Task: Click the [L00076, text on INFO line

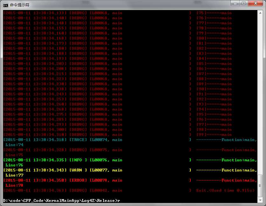Action: pyautogui.click(x=99, y=160)
